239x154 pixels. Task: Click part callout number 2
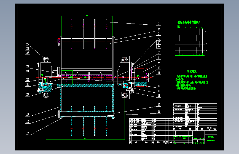click(x=159, y=29)
